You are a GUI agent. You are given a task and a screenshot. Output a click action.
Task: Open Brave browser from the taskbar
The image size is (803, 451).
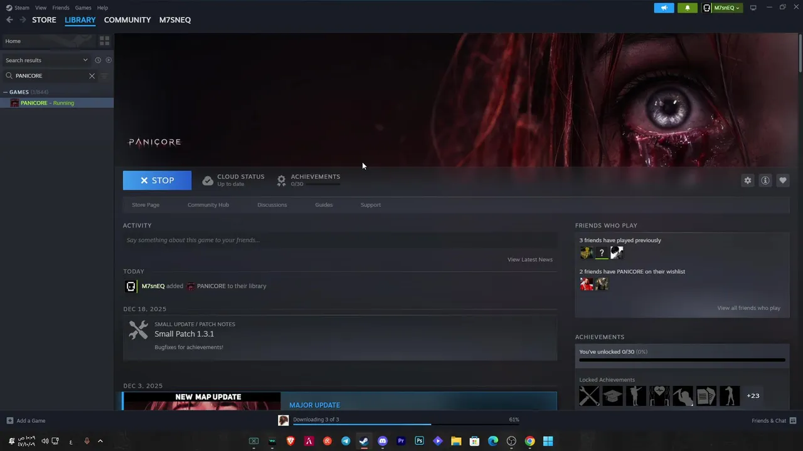(x=290, y=441)
